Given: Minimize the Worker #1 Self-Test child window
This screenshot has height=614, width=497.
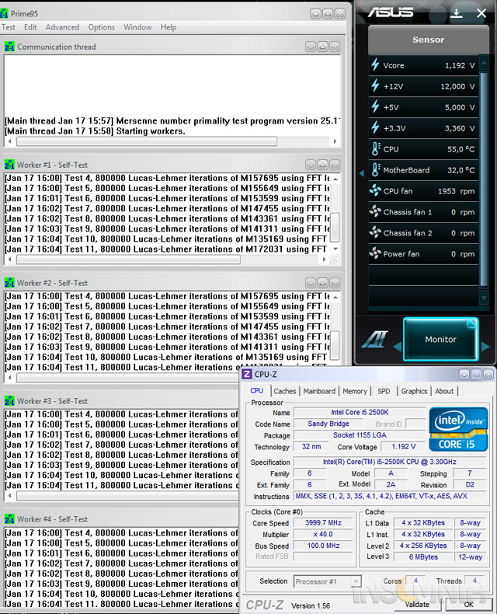Looking at the screenshot, I should pyautogui.click(x=311, y=165).
